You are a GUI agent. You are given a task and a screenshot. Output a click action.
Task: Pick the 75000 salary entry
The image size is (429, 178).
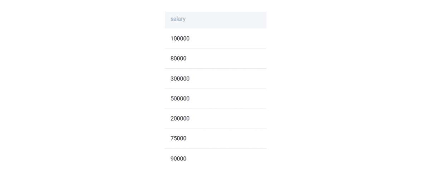tap(178, 138)
